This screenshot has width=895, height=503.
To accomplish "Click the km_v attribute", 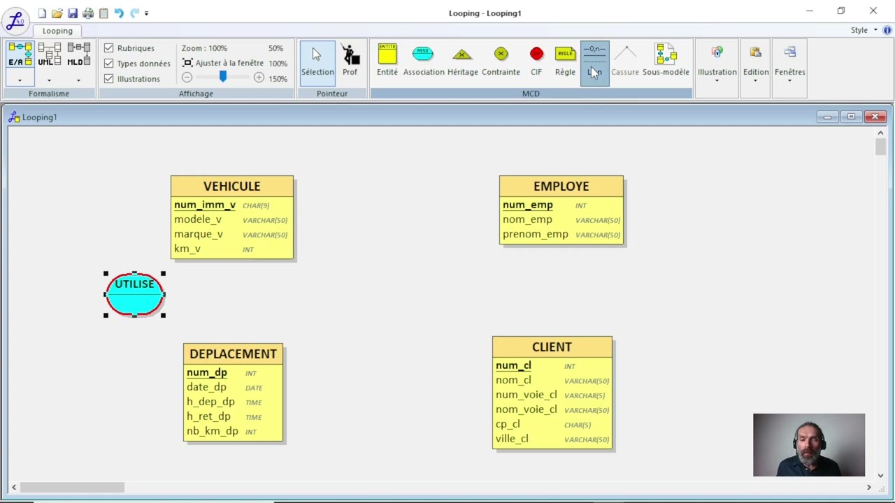I will pos(187,249).
